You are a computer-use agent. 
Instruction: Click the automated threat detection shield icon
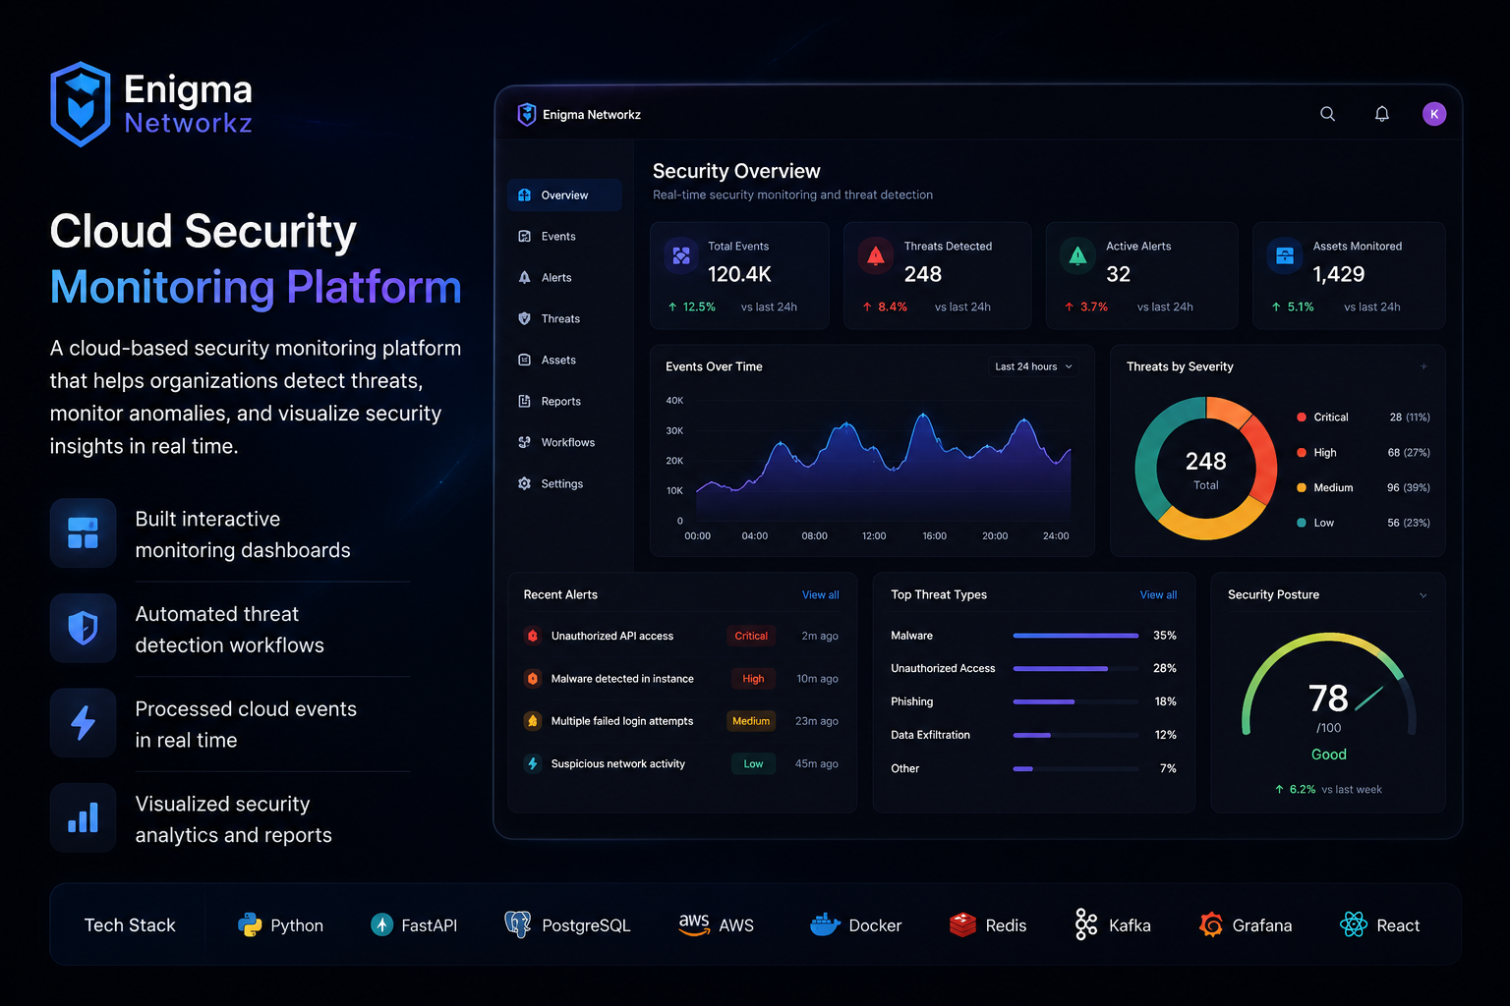83,628
